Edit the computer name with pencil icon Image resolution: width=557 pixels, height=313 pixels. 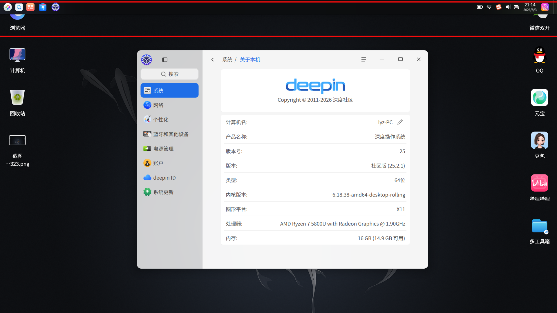(x=400, y=122)
